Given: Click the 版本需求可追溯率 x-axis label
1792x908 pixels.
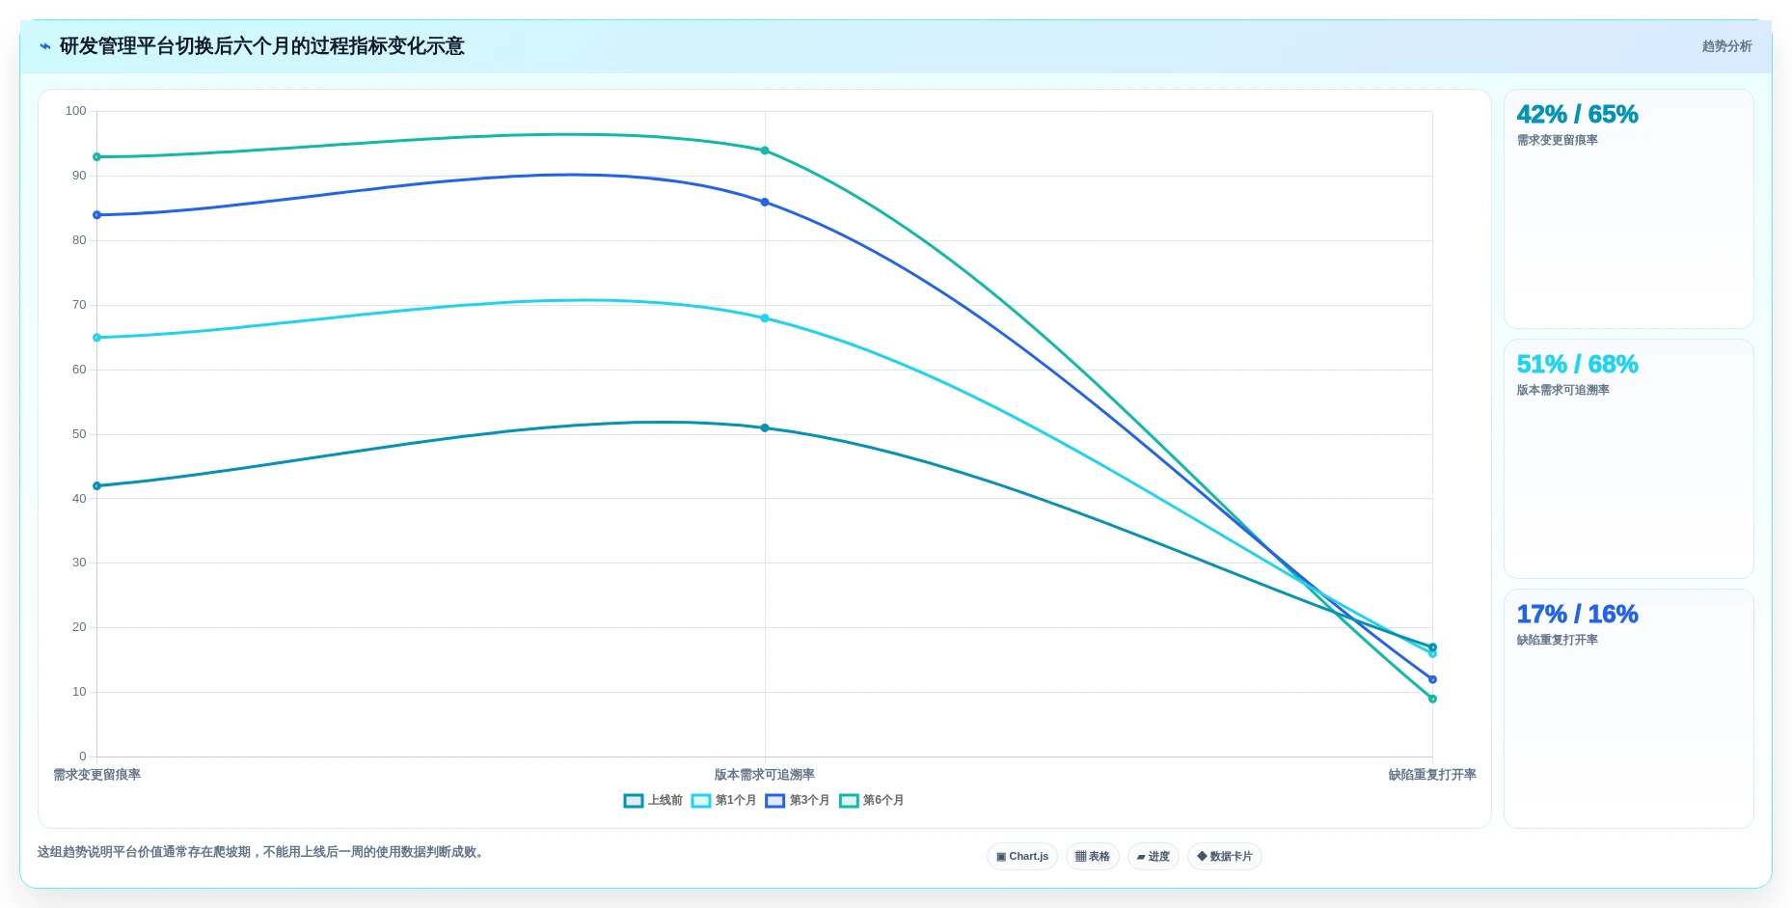Looking at the screenshot, I should [x=765, y=775].
